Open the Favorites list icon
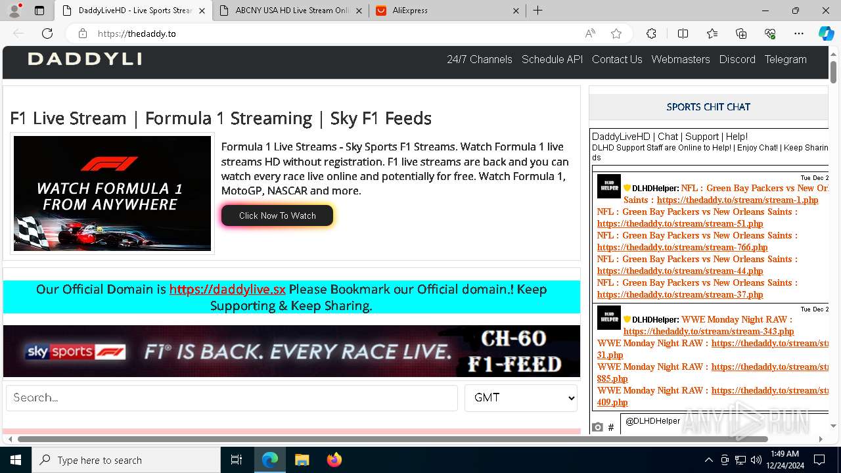Viewport: 841px width, 473px height. (712, 34)
